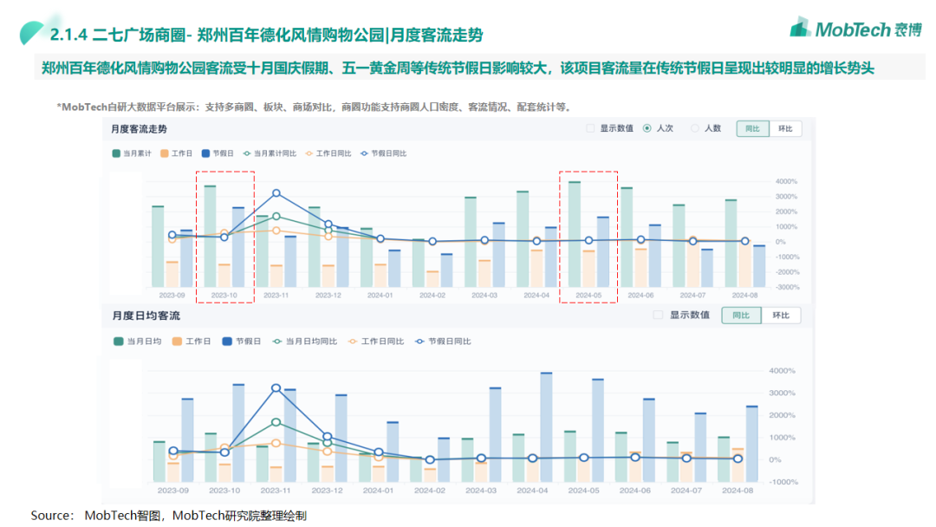Select the 人次 radio option
The height and width of the screenshot is (527, 936).
click(647, 128)
